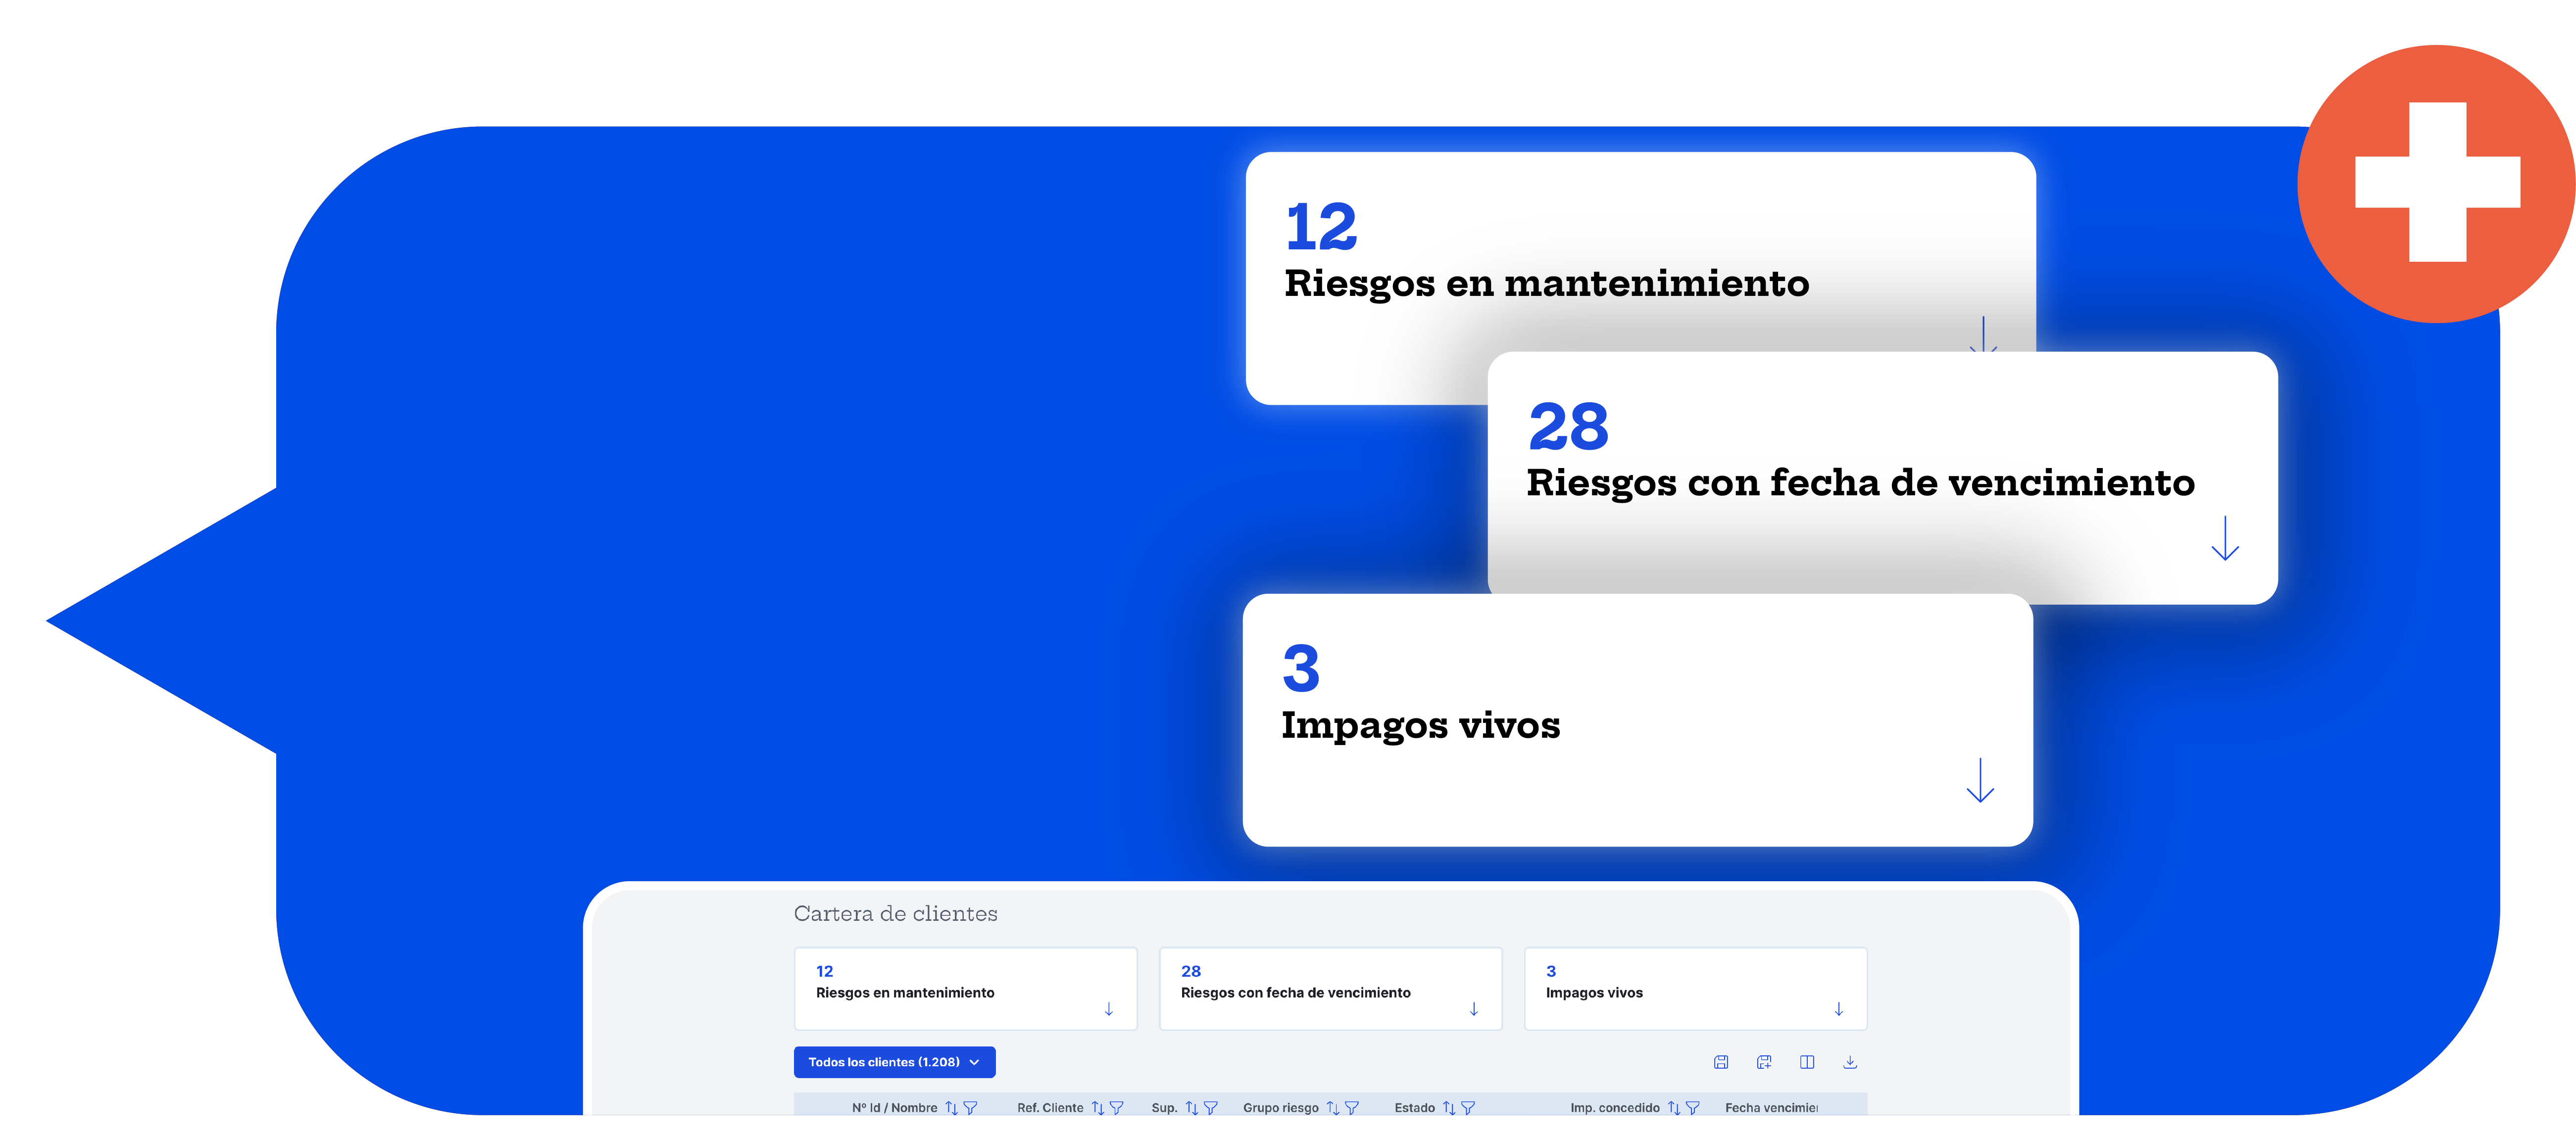Image resolution: width=2576 pixels, height=1138 pixels.
Task: Save the table view as a new view
Action: tap(1764, 1062)
